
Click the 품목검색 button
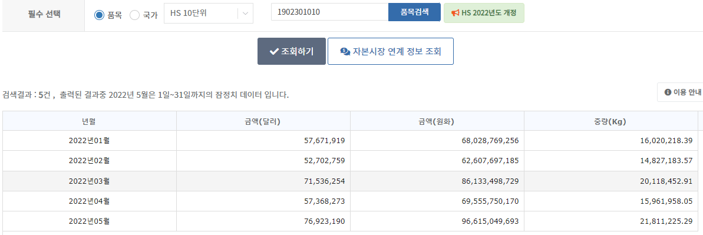coord(414,12)
